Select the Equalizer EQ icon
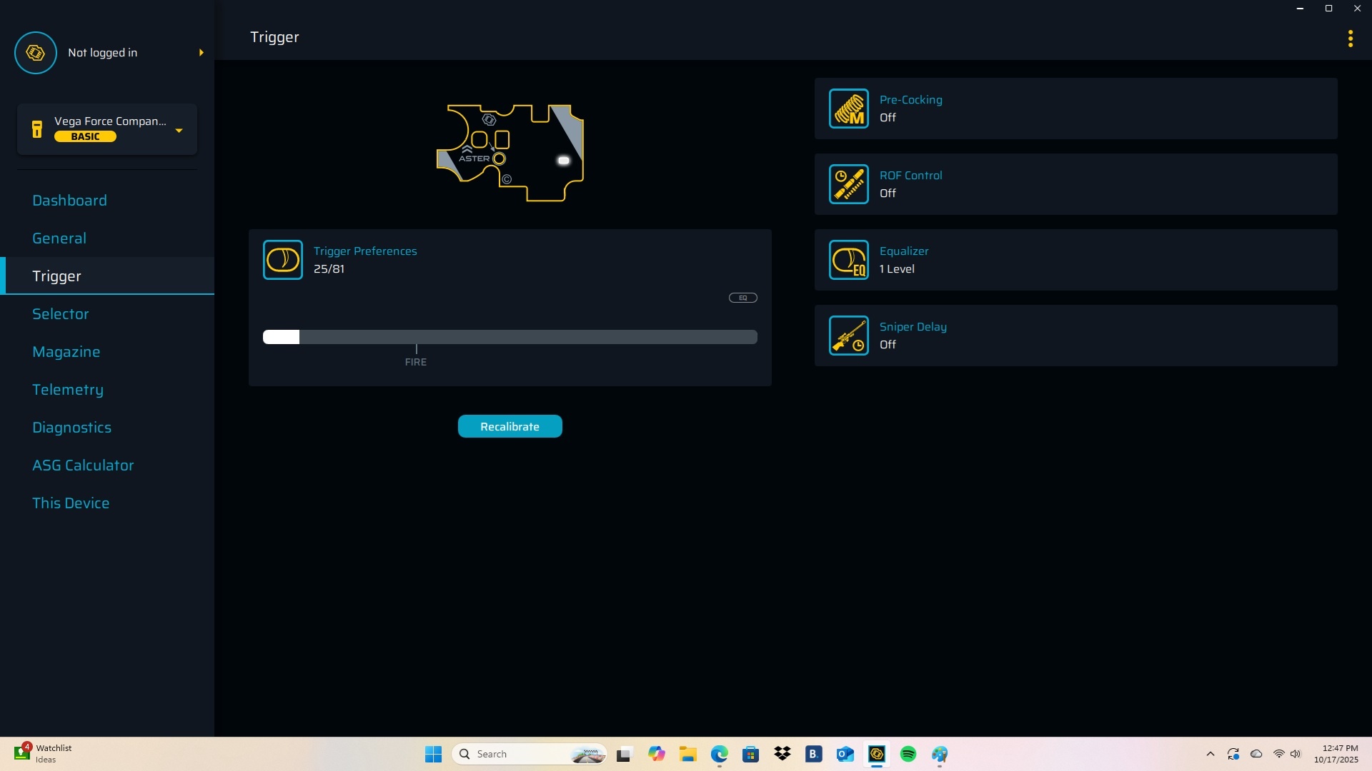Viewport: 1372px width, 771px height. coord(848,260)
